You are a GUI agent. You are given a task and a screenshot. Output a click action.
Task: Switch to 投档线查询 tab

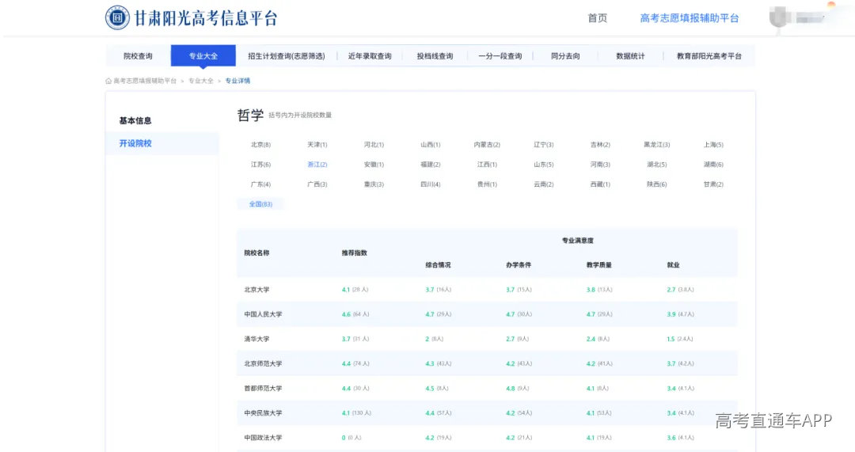coord(435,55)
